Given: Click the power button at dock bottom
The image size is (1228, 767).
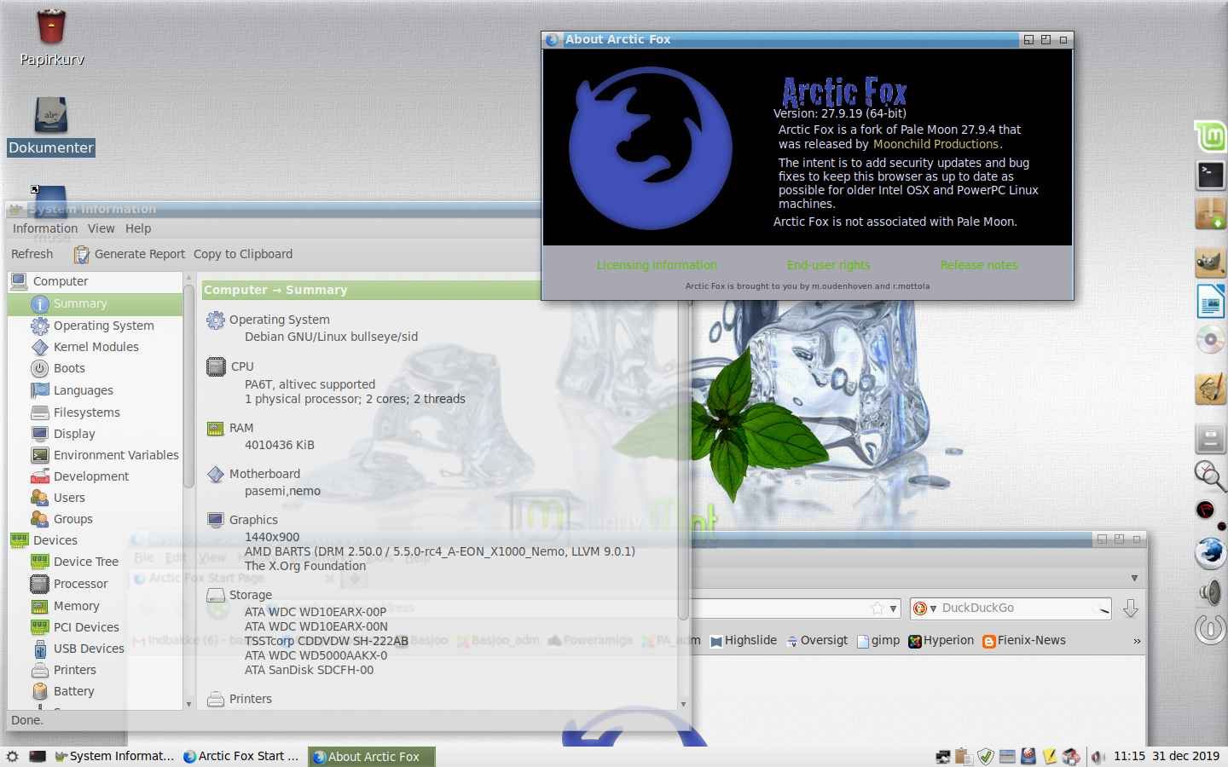Looking at the screenshot, I should (1210, 630).
